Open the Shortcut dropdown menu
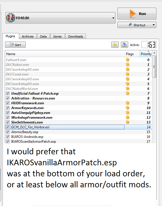This screenshot has width=162, height=206. (x=137, y=25)
